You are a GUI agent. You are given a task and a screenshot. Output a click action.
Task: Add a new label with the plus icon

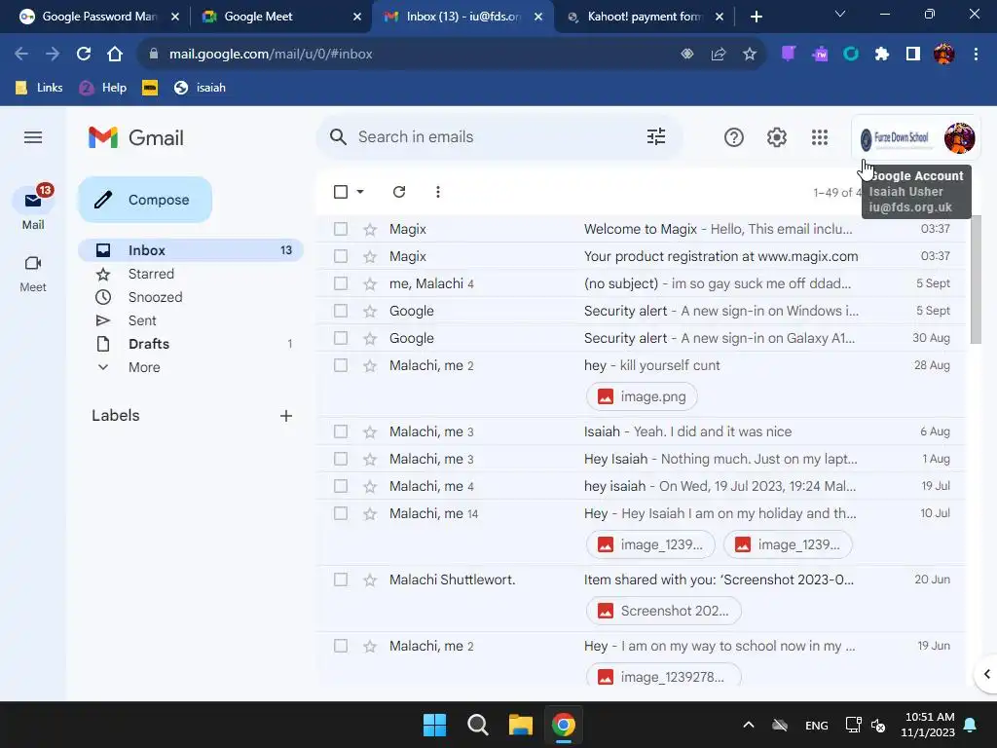(286, 415)
